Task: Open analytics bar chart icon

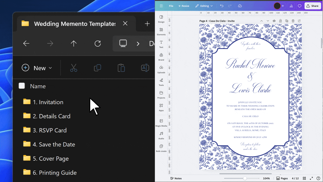Action: click(291, 6)
